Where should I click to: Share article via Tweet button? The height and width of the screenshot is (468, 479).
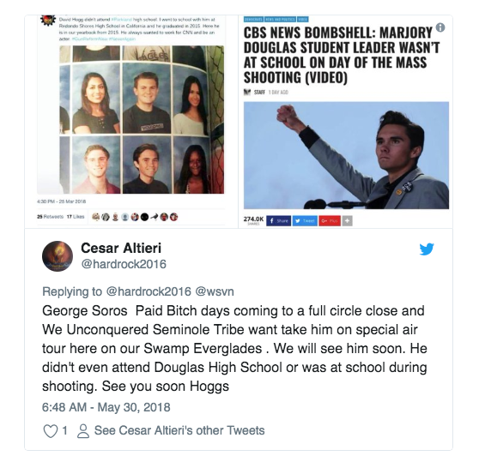pos(305,220)
